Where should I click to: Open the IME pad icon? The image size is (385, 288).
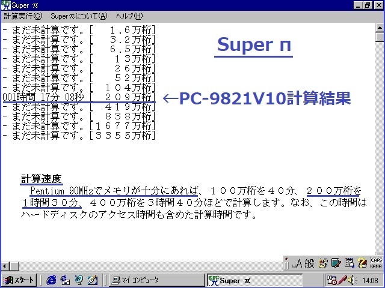click(323, 264)
